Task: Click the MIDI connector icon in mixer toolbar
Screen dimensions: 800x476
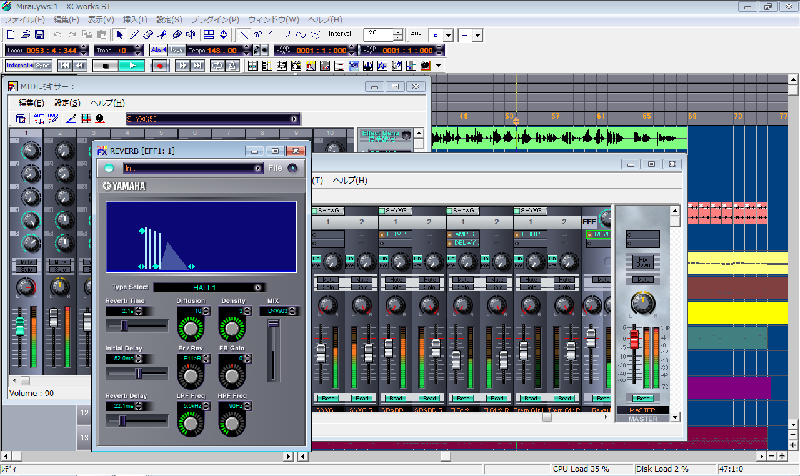Action: coord(99,119)
